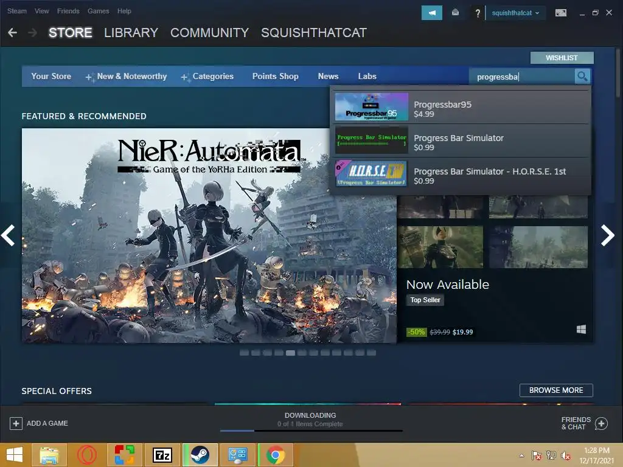Click the store search magnifier button
The width and height of the screenshot is (623, 467).
pyautogui.click(x=582, y=76)
